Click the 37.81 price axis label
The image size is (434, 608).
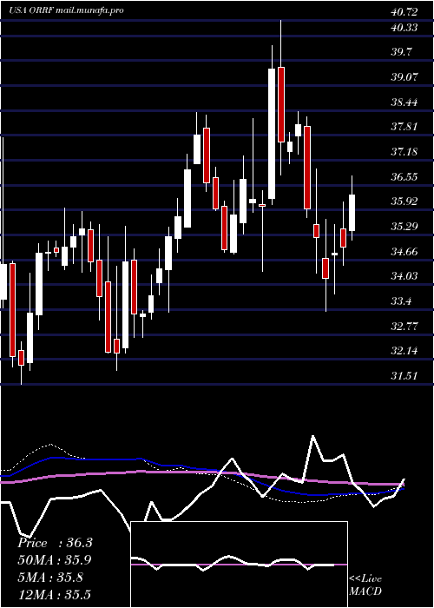pos(404,127)
